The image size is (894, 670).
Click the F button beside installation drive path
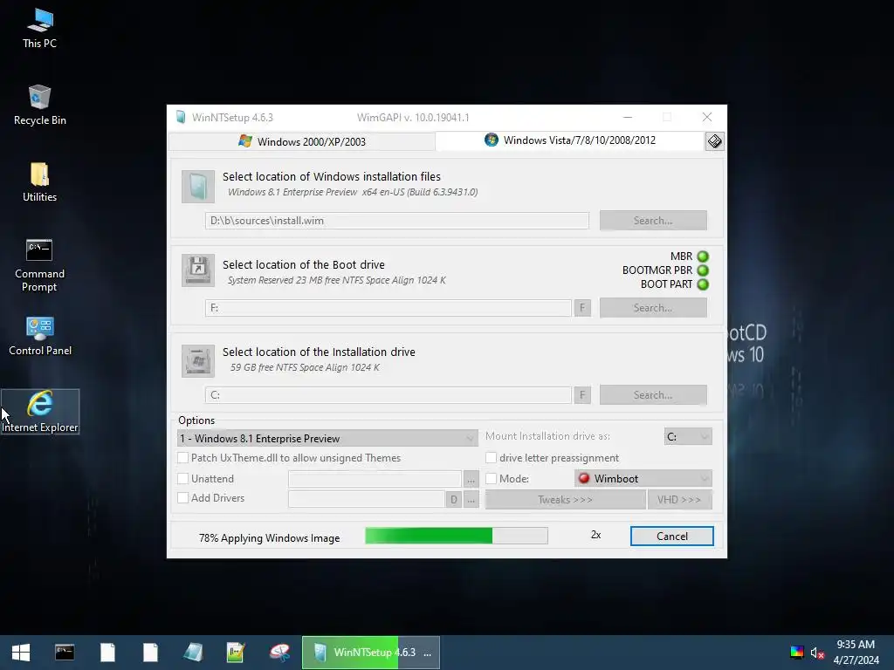tap(582, 395)
